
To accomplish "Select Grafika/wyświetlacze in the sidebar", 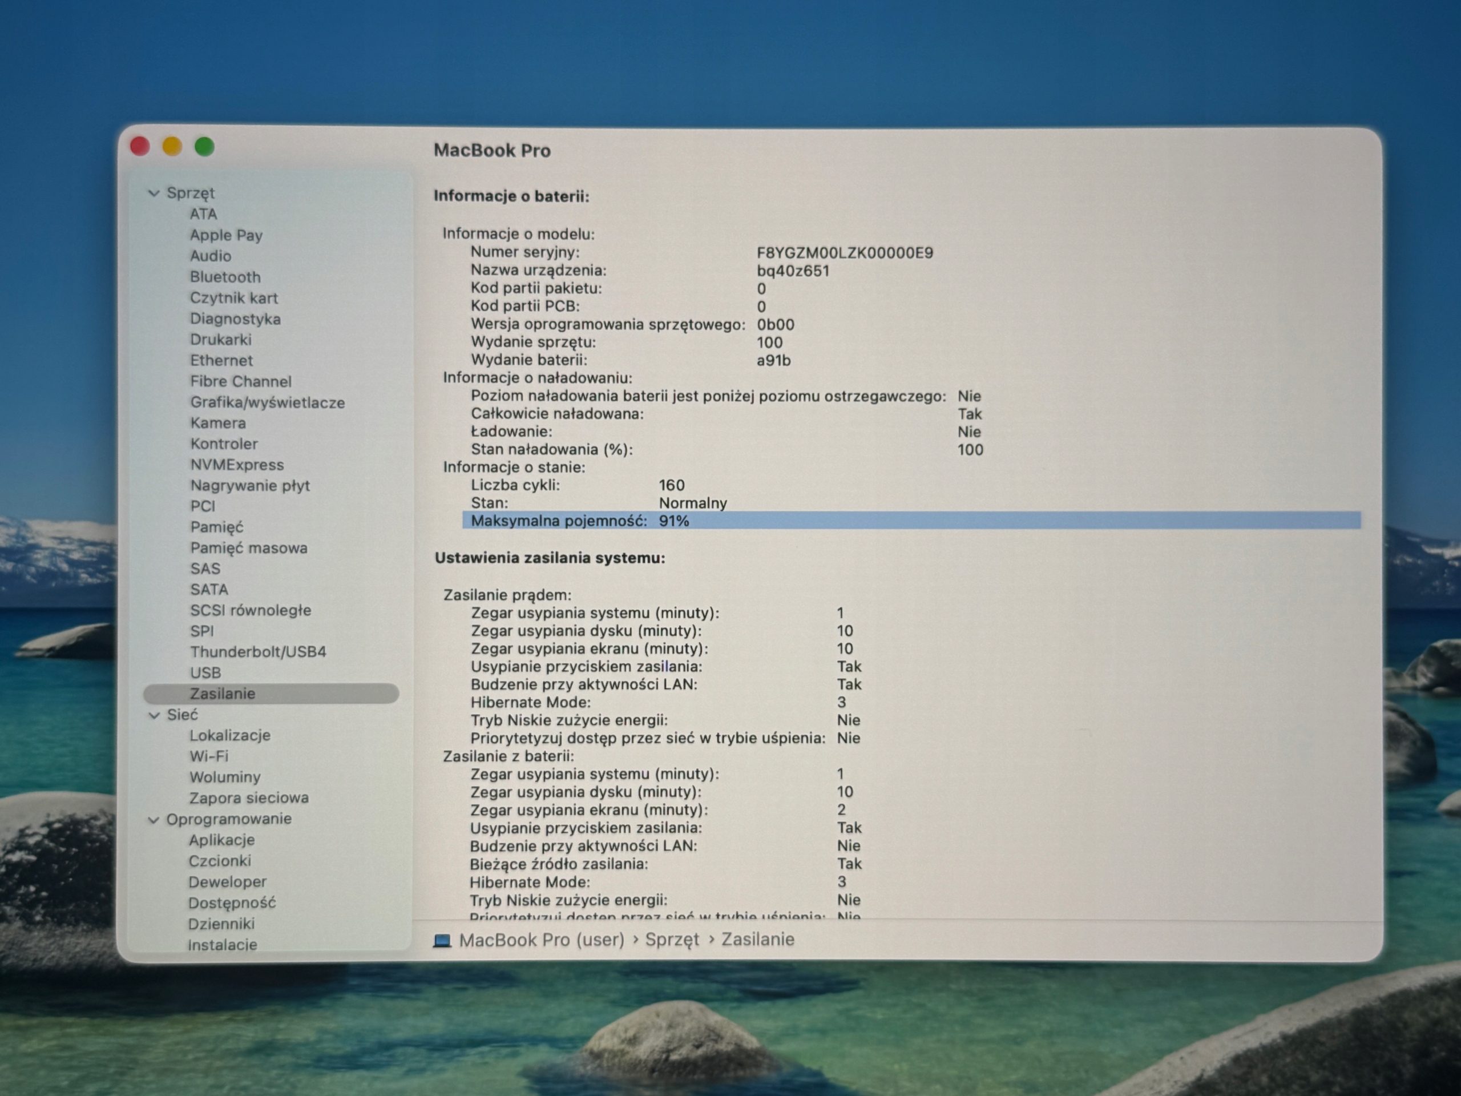I will click(x=268, y=402).
